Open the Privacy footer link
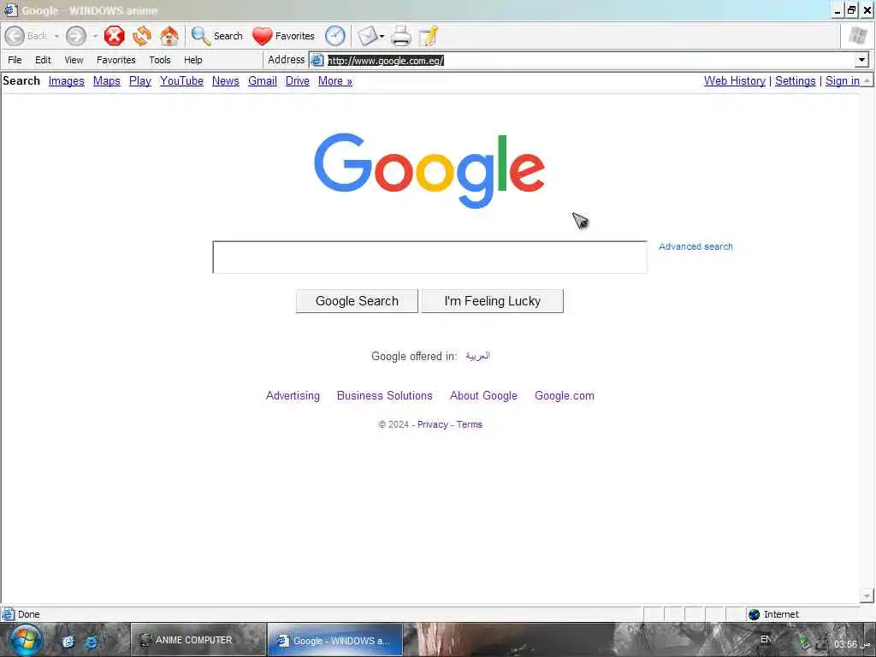The width and height of the screenshot is (876, 657). [432, 424]
